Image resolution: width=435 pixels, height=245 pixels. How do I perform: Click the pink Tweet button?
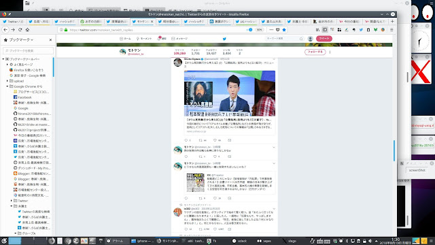pos(324,39)
